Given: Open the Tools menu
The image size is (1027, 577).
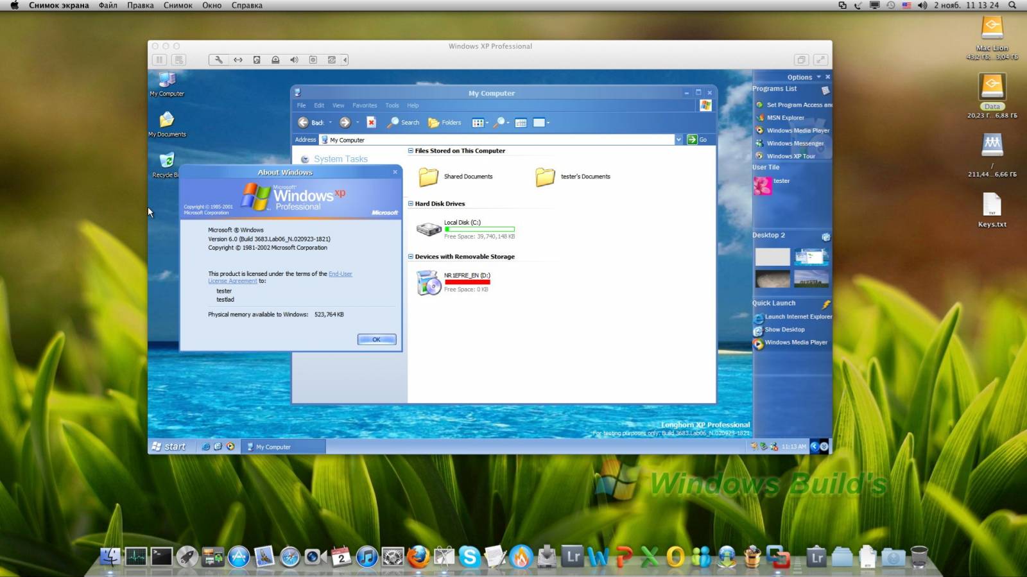Looking at the screenshot, I should coord(392,105).
